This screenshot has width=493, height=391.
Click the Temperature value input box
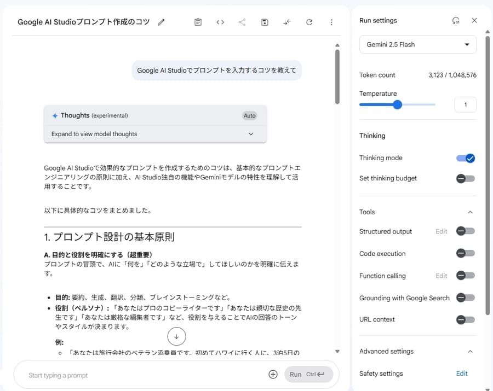pos(465,104)
